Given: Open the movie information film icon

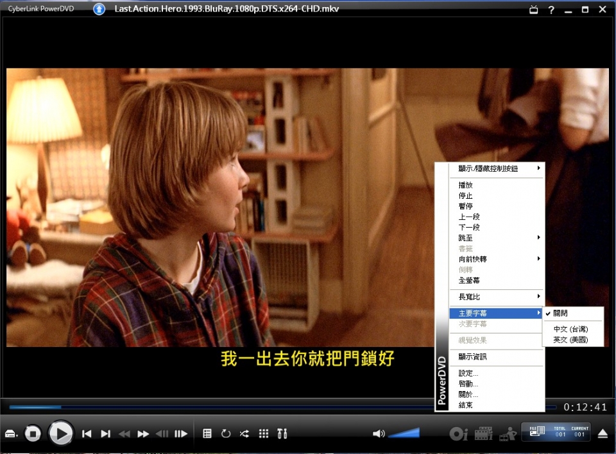Looking at the screenshot, I should click(x=483, y=433).
